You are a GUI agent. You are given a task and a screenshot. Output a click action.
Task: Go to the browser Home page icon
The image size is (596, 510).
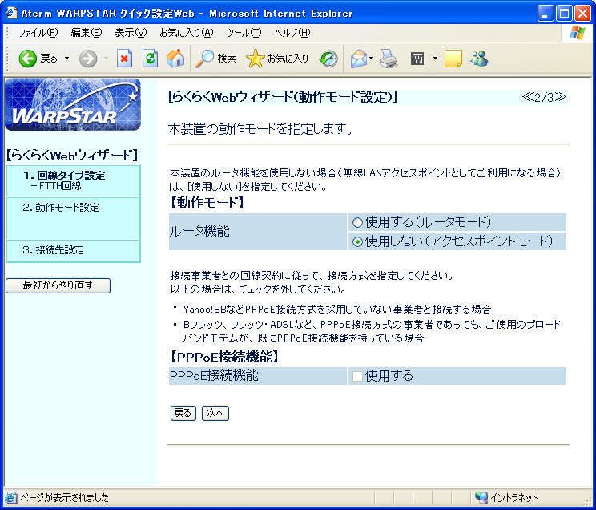(x=175, y=59)
